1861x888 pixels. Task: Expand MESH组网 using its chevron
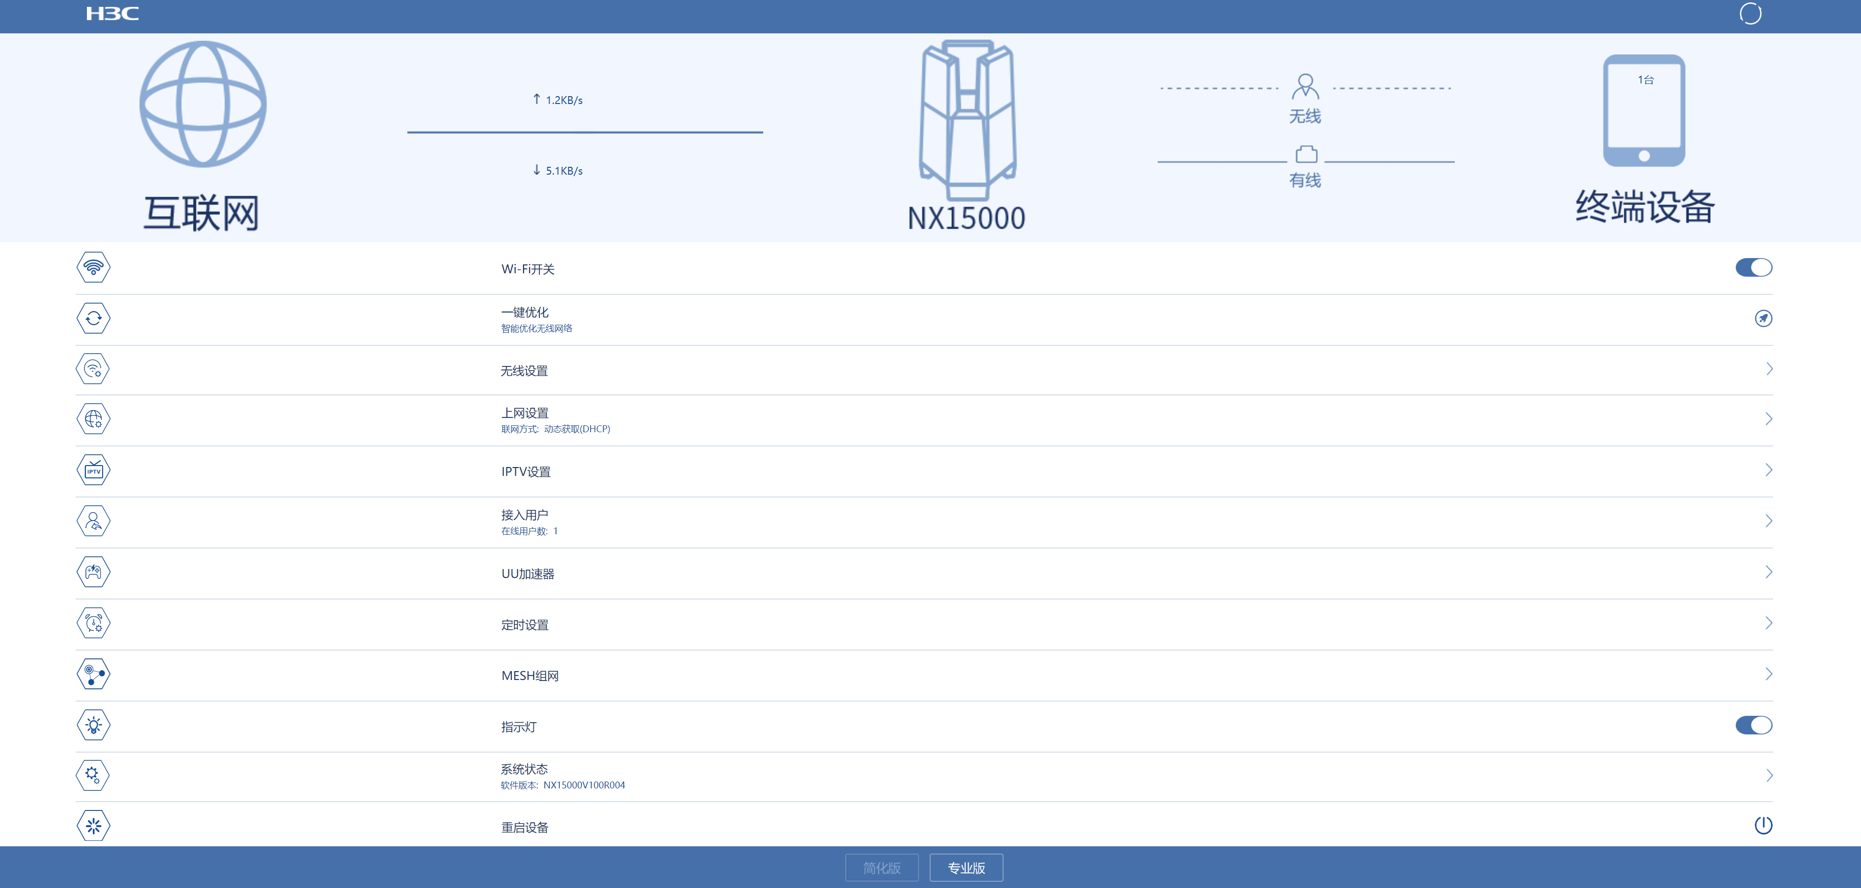1769,674
